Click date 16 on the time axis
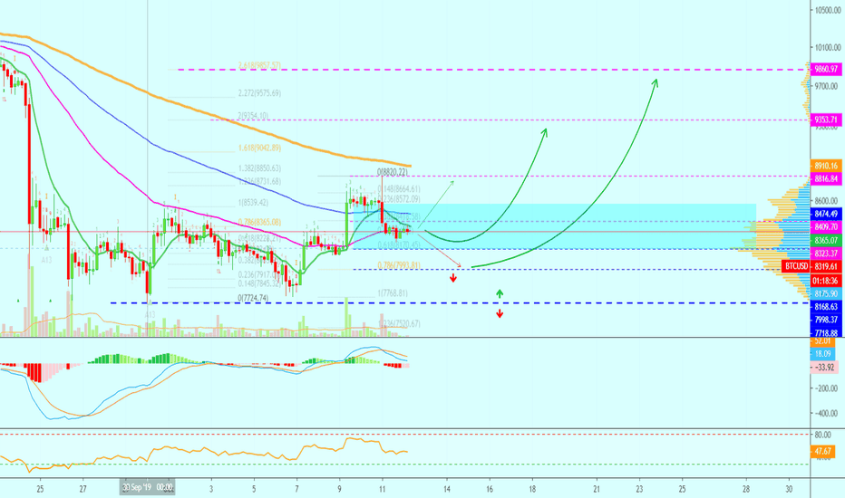This screenshot has height=498, width=845. (x=490, y=489)
